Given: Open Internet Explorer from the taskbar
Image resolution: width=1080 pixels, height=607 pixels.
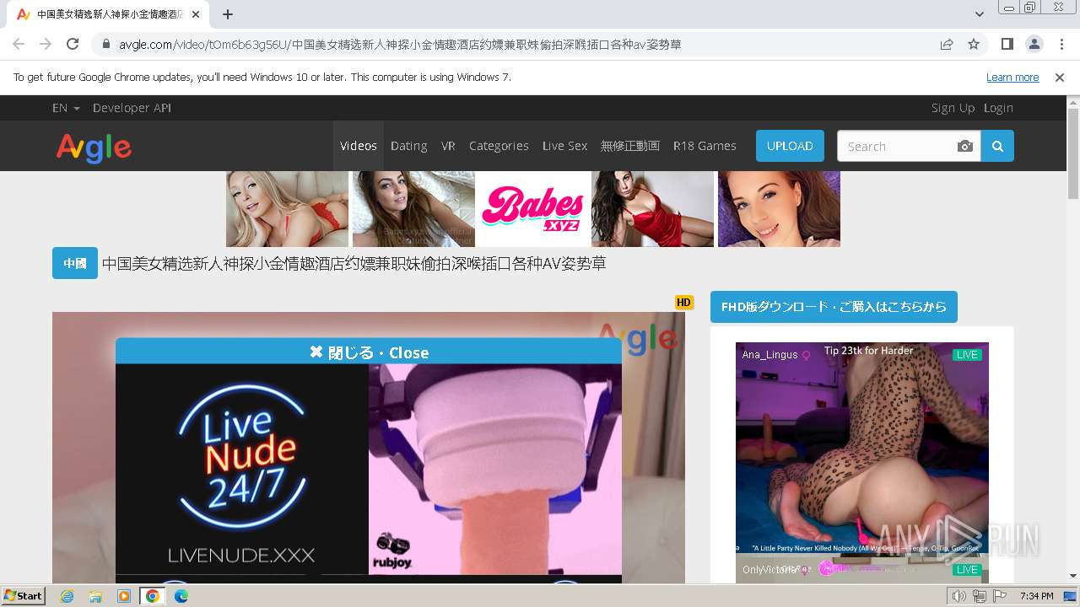Looking at the screenshot, I should (x=67, y=596).
